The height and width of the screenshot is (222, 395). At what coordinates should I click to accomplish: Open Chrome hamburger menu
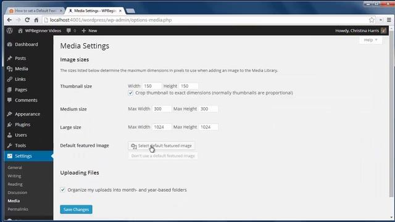(389, 20)
